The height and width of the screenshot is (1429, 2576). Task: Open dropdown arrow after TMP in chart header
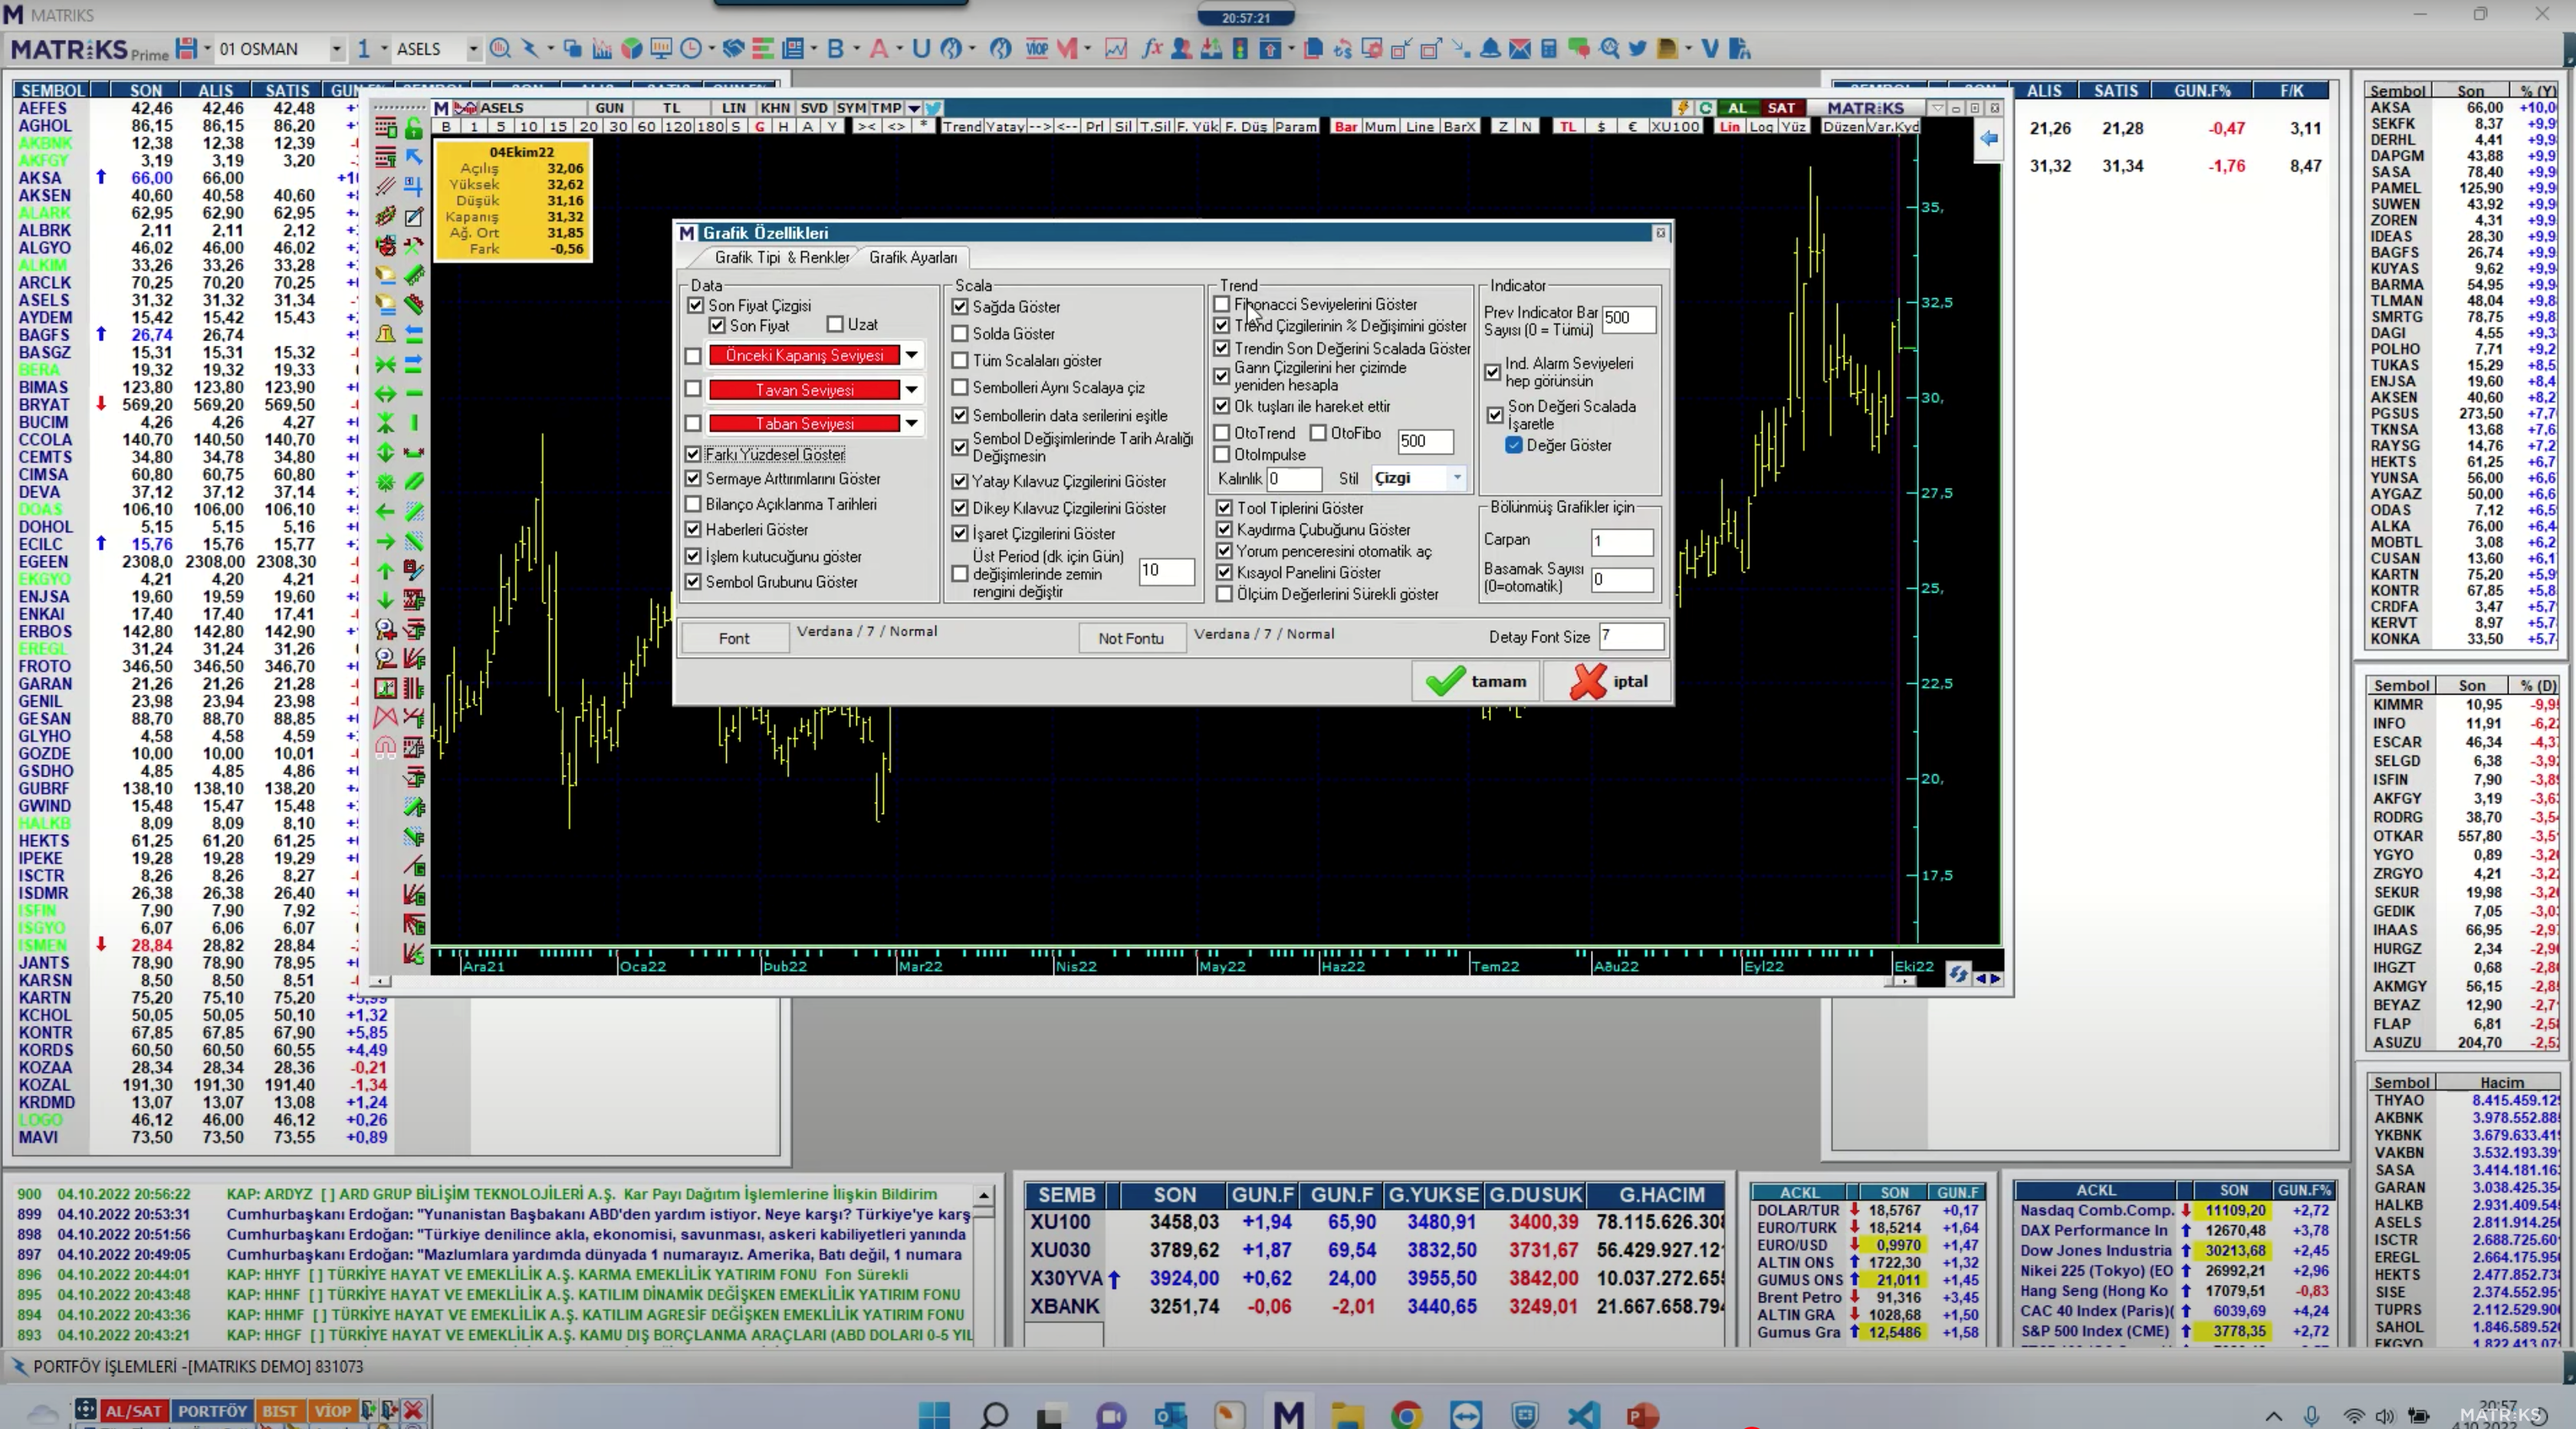pos(914,108)
